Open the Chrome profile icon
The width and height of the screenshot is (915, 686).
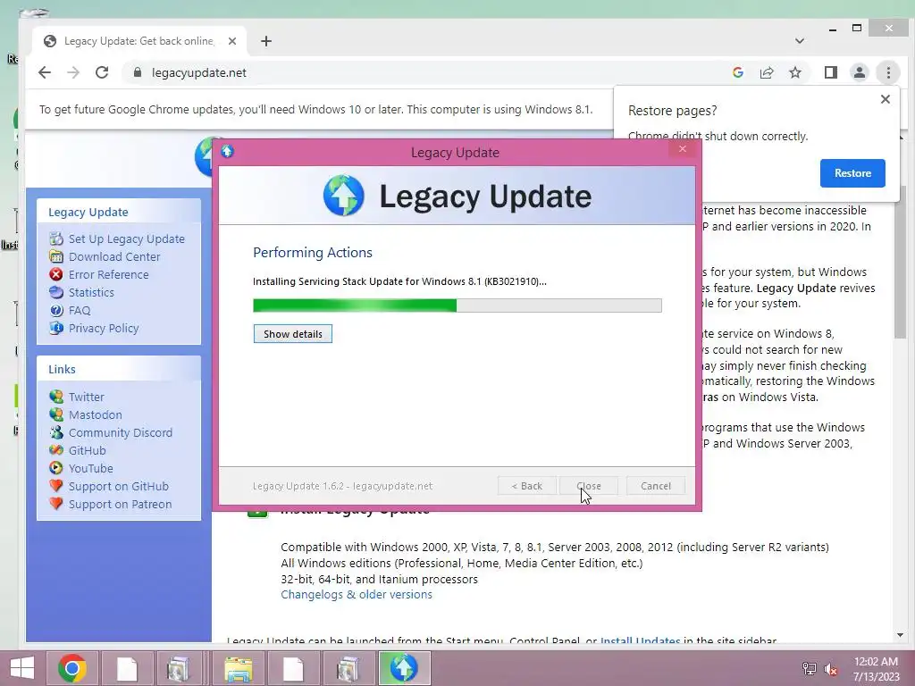[859, 72]
